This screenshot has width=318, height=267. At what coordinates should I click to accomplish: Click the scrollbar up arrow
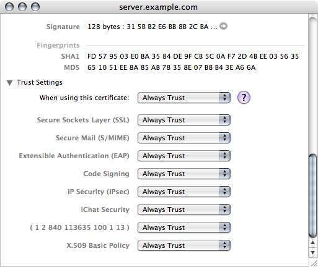coord(313,244)
